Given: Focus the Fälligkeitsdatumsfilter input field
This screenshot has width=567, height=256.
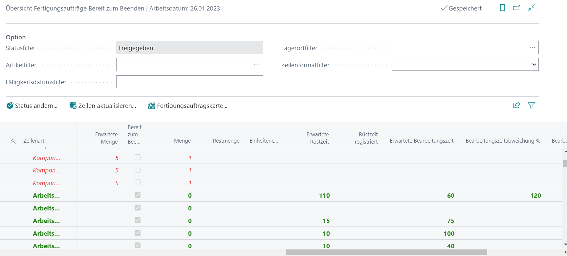Looking at the screenshot, I should pyautogui.click(x=190, y=82).
